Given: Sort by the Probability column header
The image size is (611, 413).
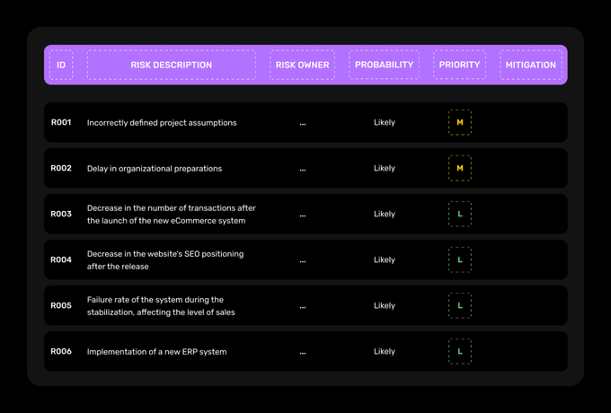Looking at the screenshot, I should (x=384, y=65).
